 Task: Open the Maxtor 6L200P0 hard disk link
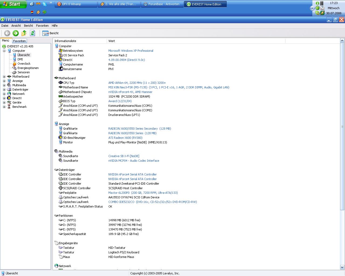143,193
